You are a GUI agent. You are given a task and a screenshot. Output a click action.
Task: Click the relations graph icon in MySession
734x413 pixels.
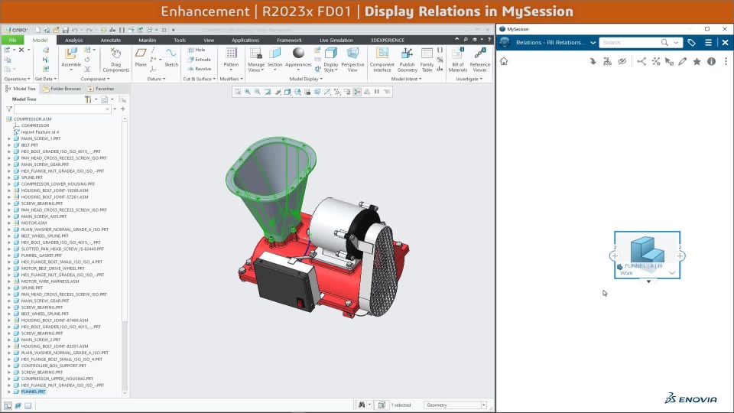tap(641, 61)
